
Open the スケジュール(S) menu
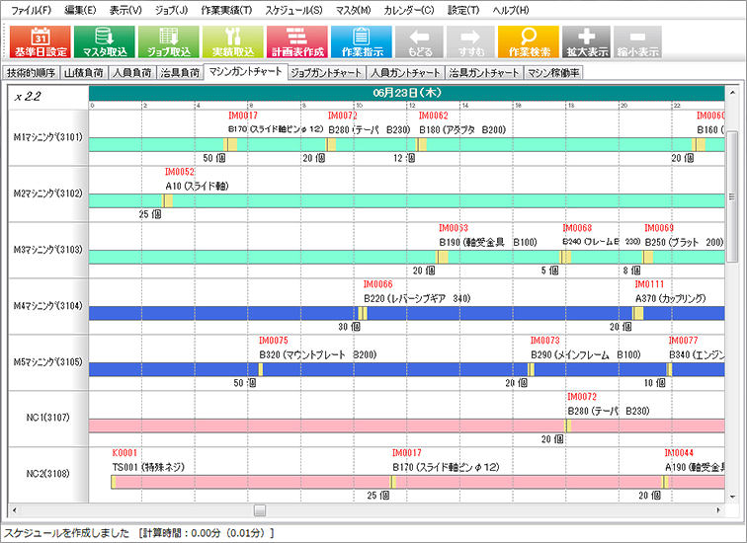point(295,9)
